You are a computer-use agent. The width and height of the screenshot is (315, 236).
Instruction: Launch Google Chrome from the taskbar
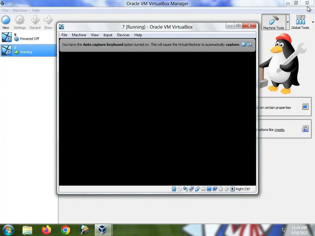[66, 230]
